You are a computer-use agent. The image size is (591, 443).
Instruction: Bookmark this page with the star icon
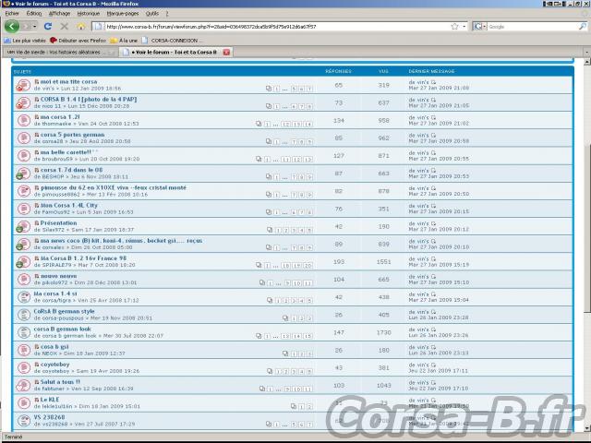[454, 27]
